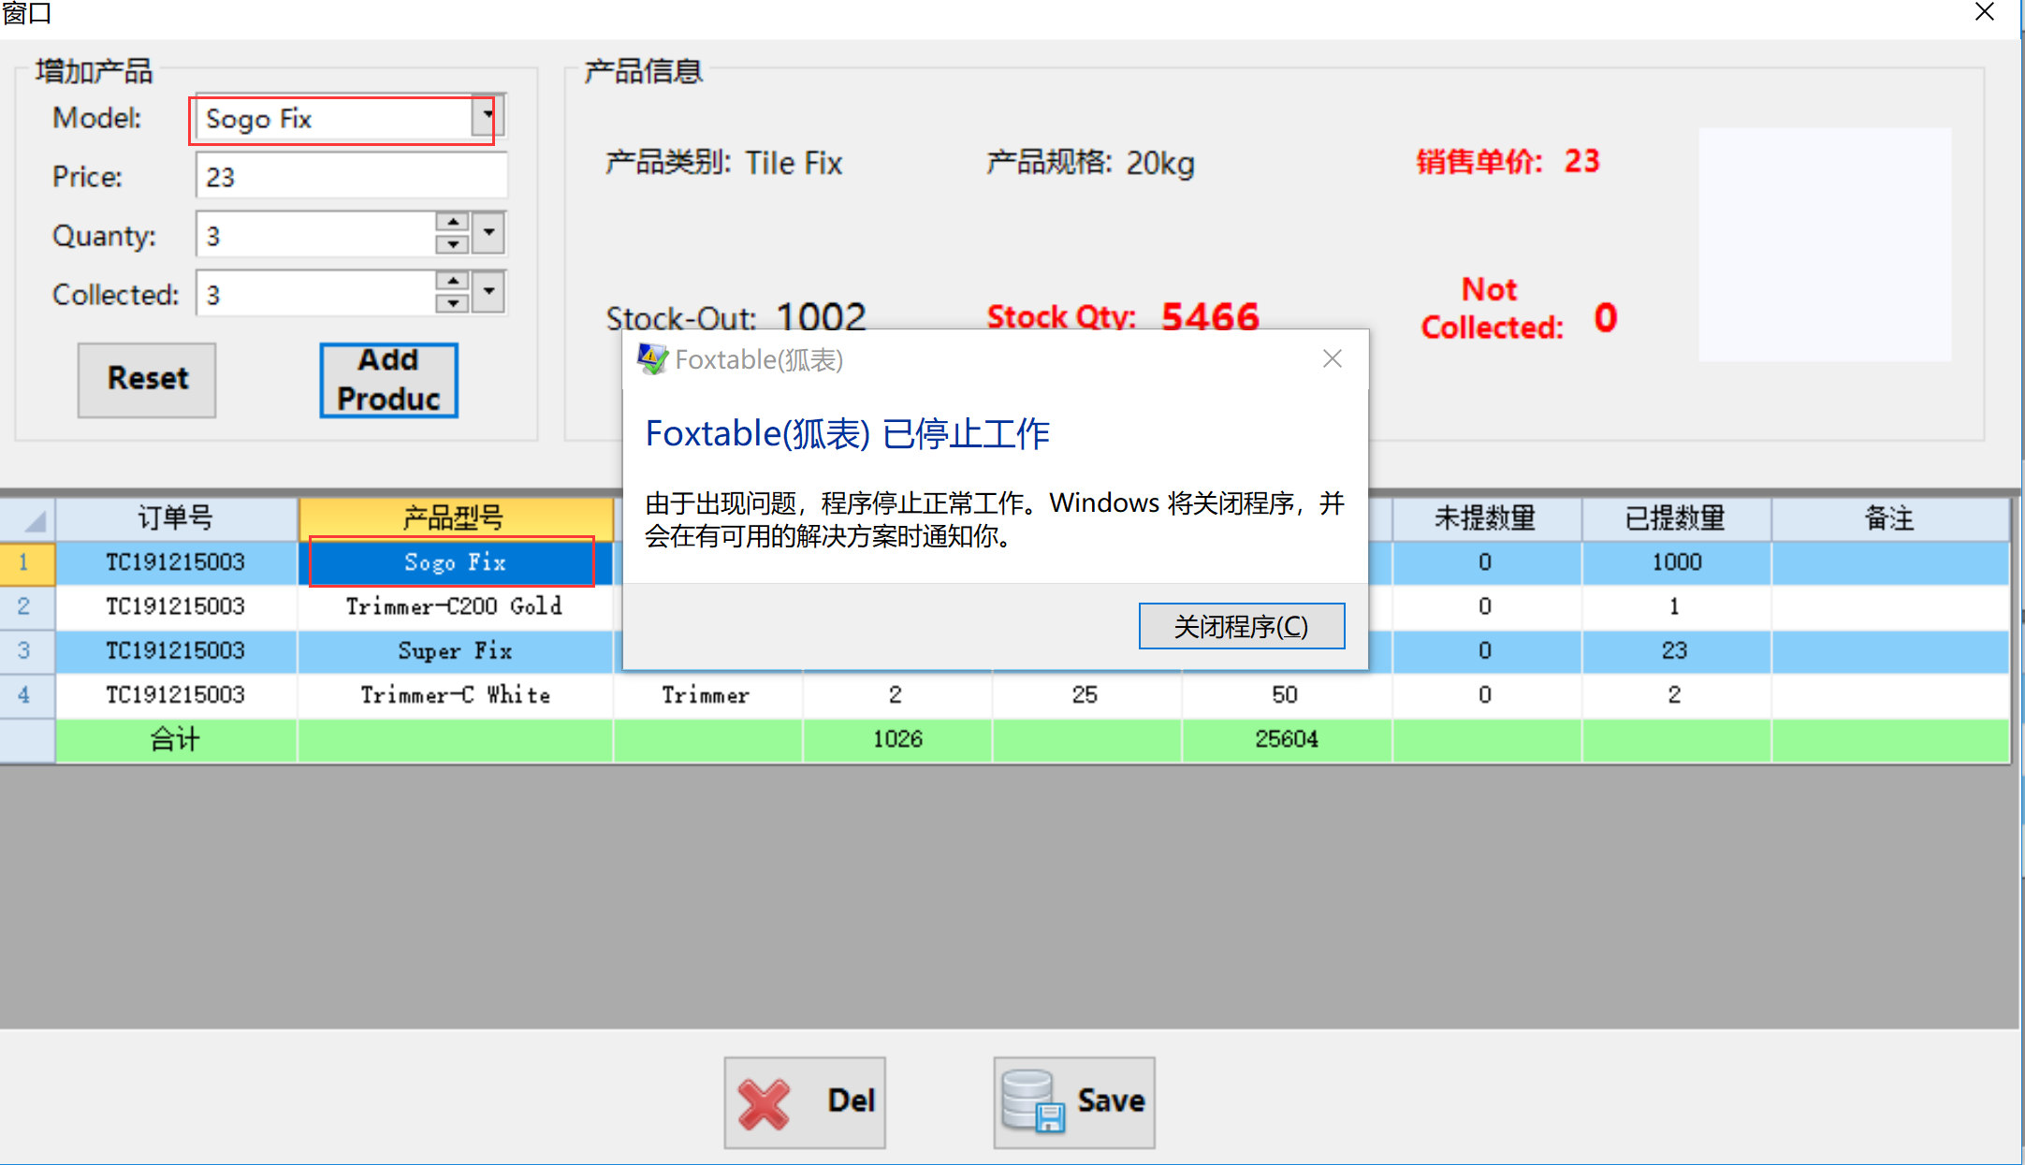2025x1165 pixels.
Task: Click the 合计 total row label
Action: (x=176, y=739)
